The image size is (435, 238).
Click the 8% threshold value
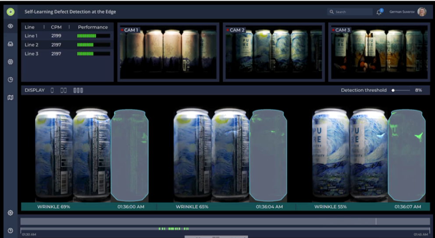pyautogui.click(x=418, y=90)
